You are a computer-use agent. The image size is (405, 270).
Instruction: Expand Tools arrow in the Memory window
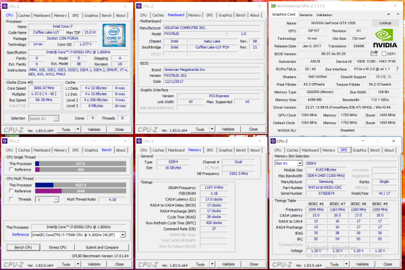pos(212,264)
